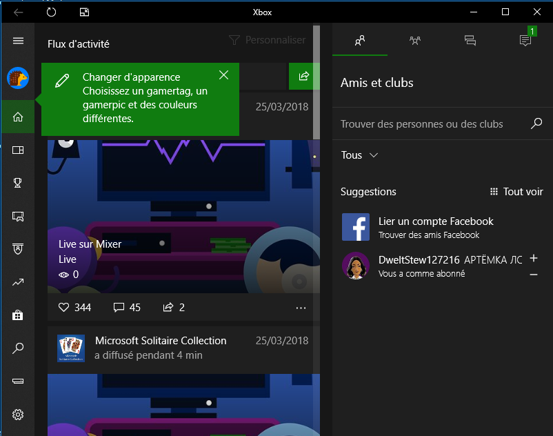Open the Trending arrow icon
This screenshot has height=436, width=553.
tap(18, 282)
